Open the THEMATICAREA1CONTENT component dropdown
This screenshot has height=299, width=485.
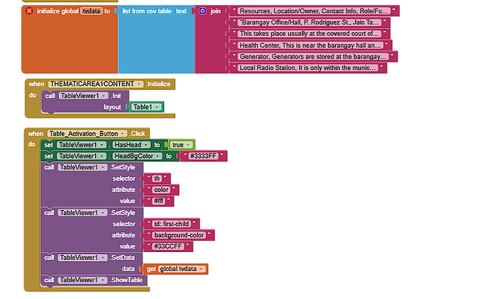click(x=139, y=84)
